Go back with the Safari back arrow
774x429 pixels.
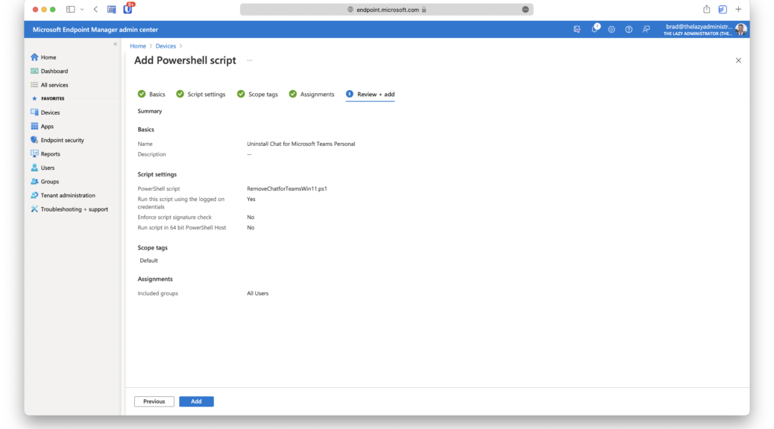click(95, 10)
